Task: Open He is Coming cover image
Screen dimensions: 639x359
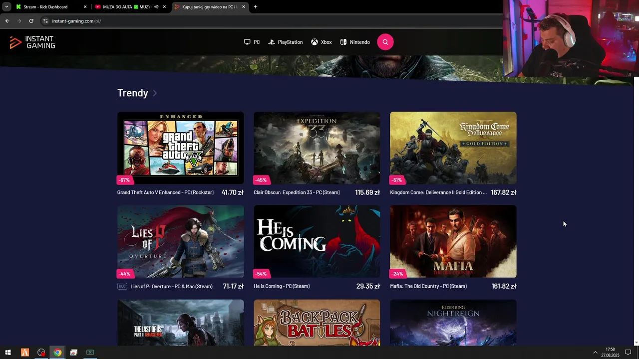Action: coord(317,241)
